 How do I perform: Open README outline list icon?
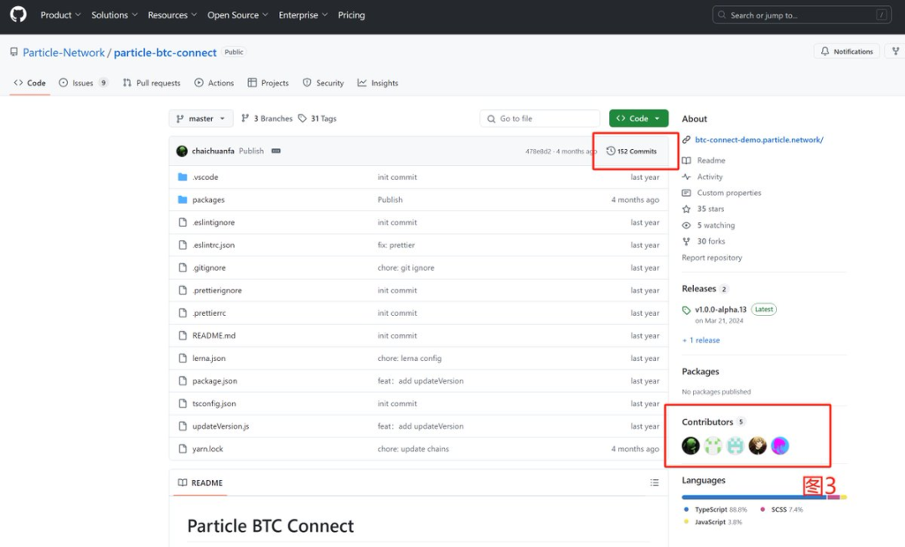[654, 483]
